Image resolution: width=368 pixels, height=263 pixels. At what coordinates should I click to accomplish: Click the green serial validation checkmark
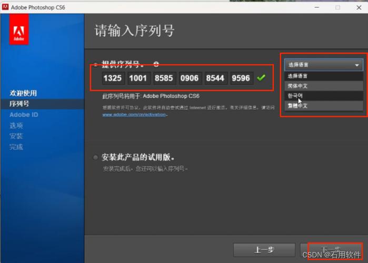[x=261, y=78]
